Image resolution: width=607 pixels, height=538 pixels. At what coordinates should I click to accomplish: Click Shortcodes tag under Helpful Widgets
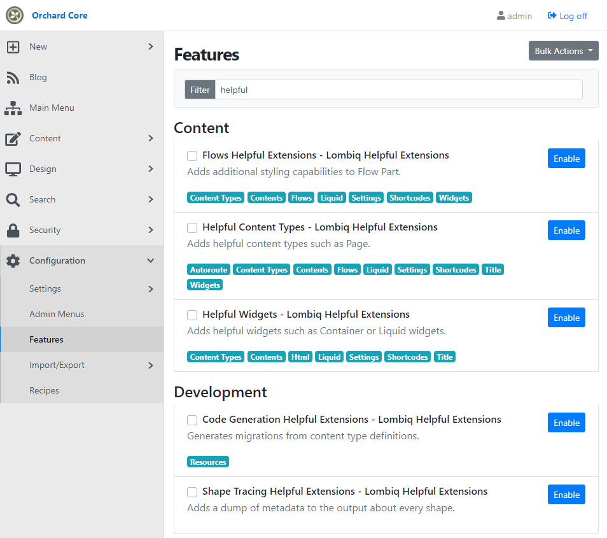click(408, 357)
